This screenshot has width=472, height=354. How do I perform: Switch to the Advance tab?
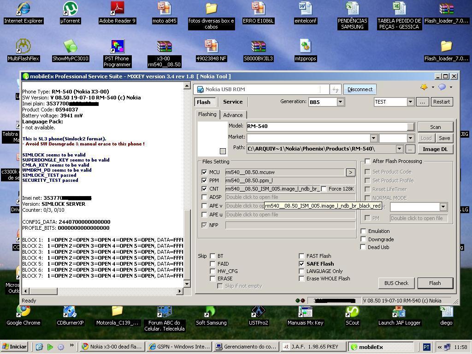pyautogui.click(x=233, y=115)
